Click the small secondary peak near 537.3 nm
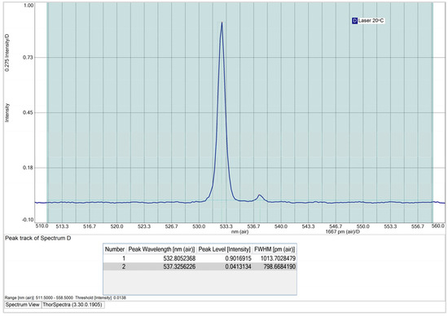Image resolution: width=448 pixels, height=316 pixels. [x=259, y=195]
